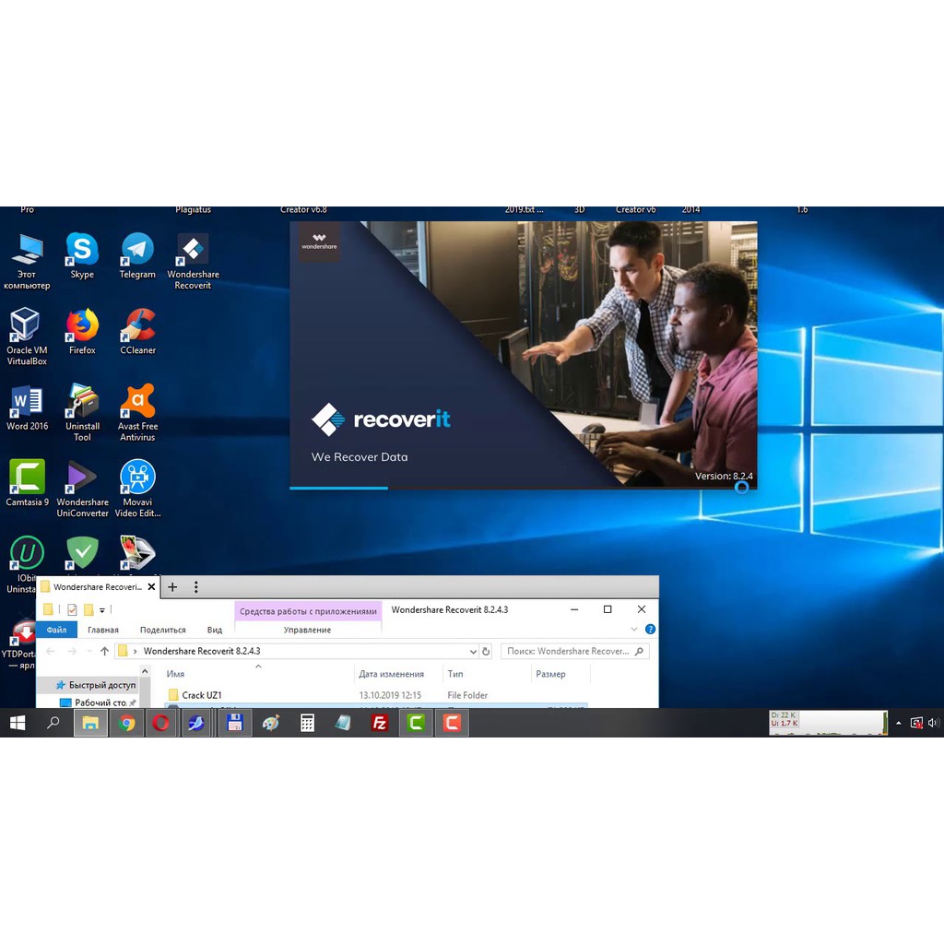The image size is (944, 944).
Task: Sort files by Дата изменения column
Action: click(398, 674)
